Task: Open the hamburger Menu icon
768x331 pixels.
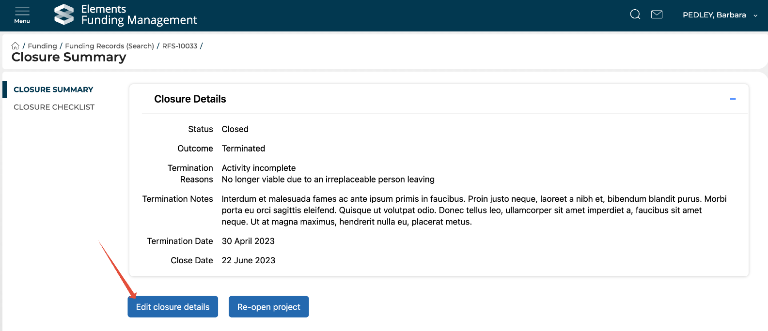Action: coord(22,15)
